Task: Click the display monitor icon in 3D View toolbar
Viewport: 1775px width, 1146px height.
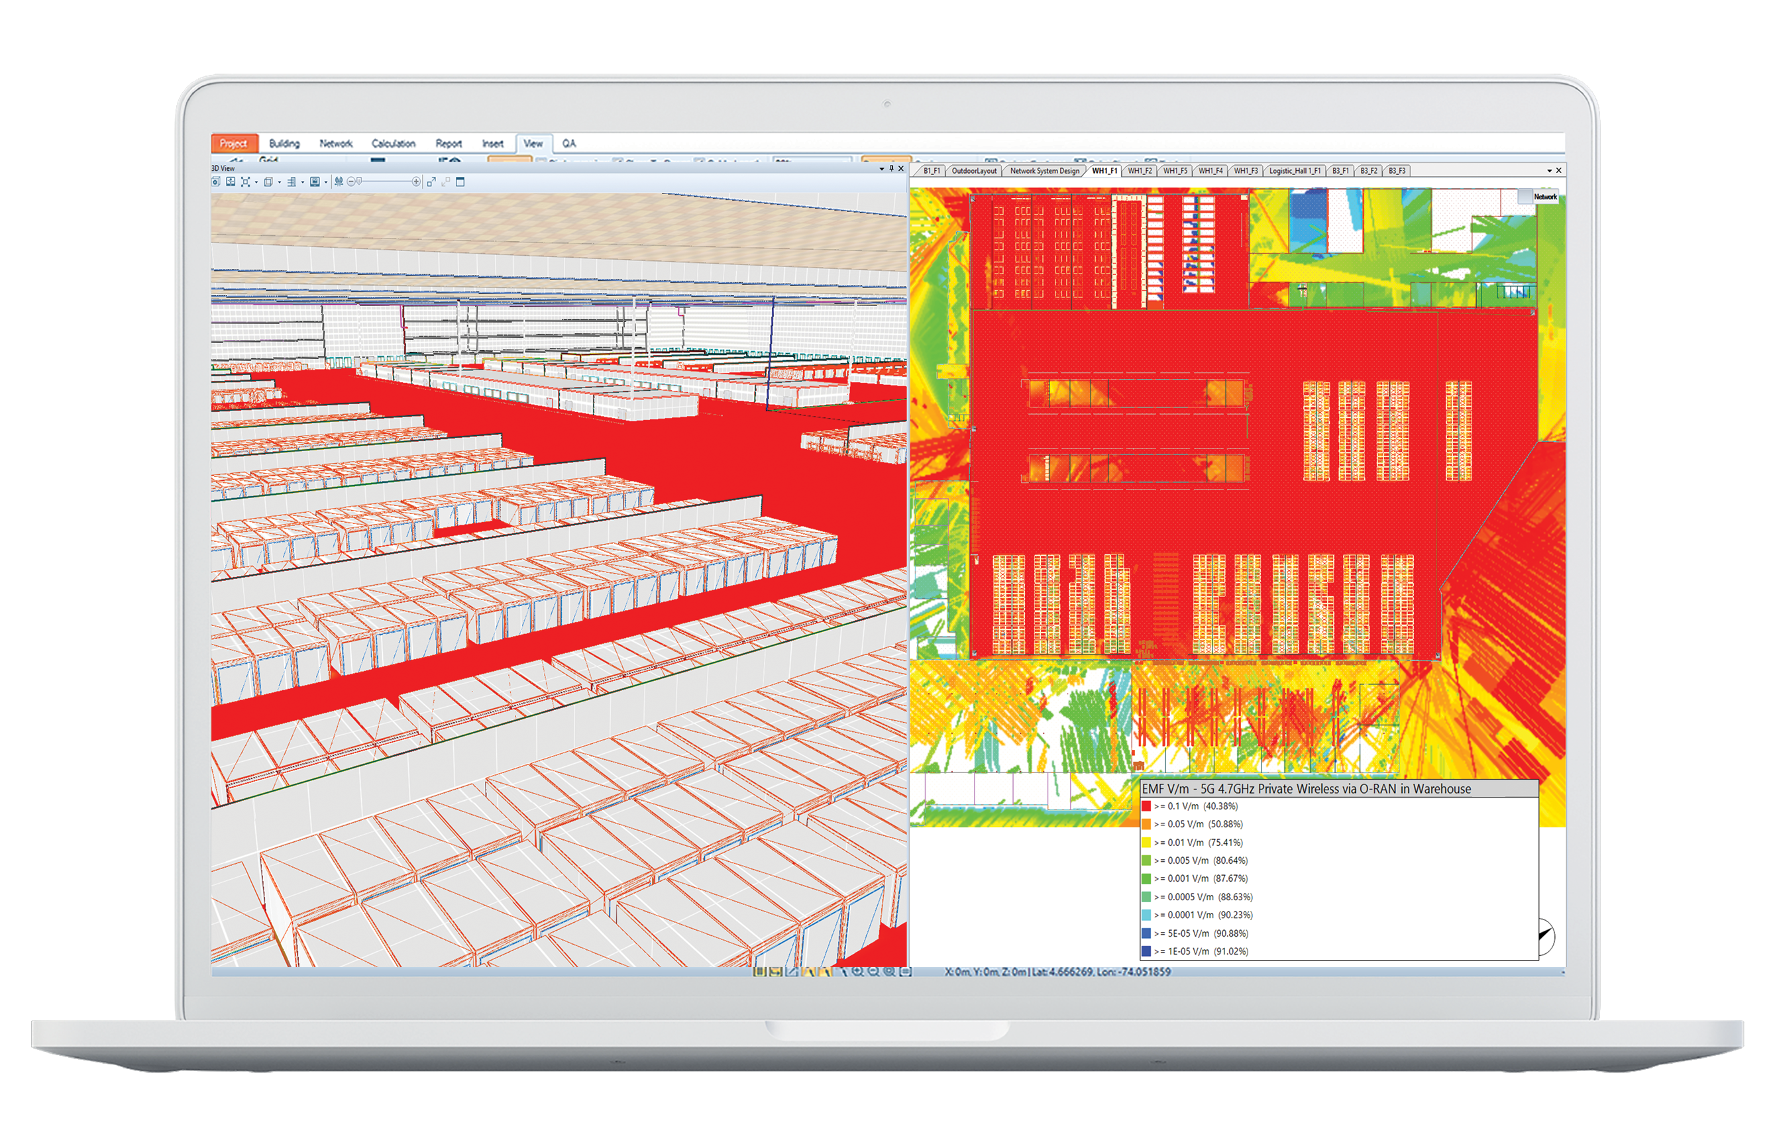Action: [315, 182]
